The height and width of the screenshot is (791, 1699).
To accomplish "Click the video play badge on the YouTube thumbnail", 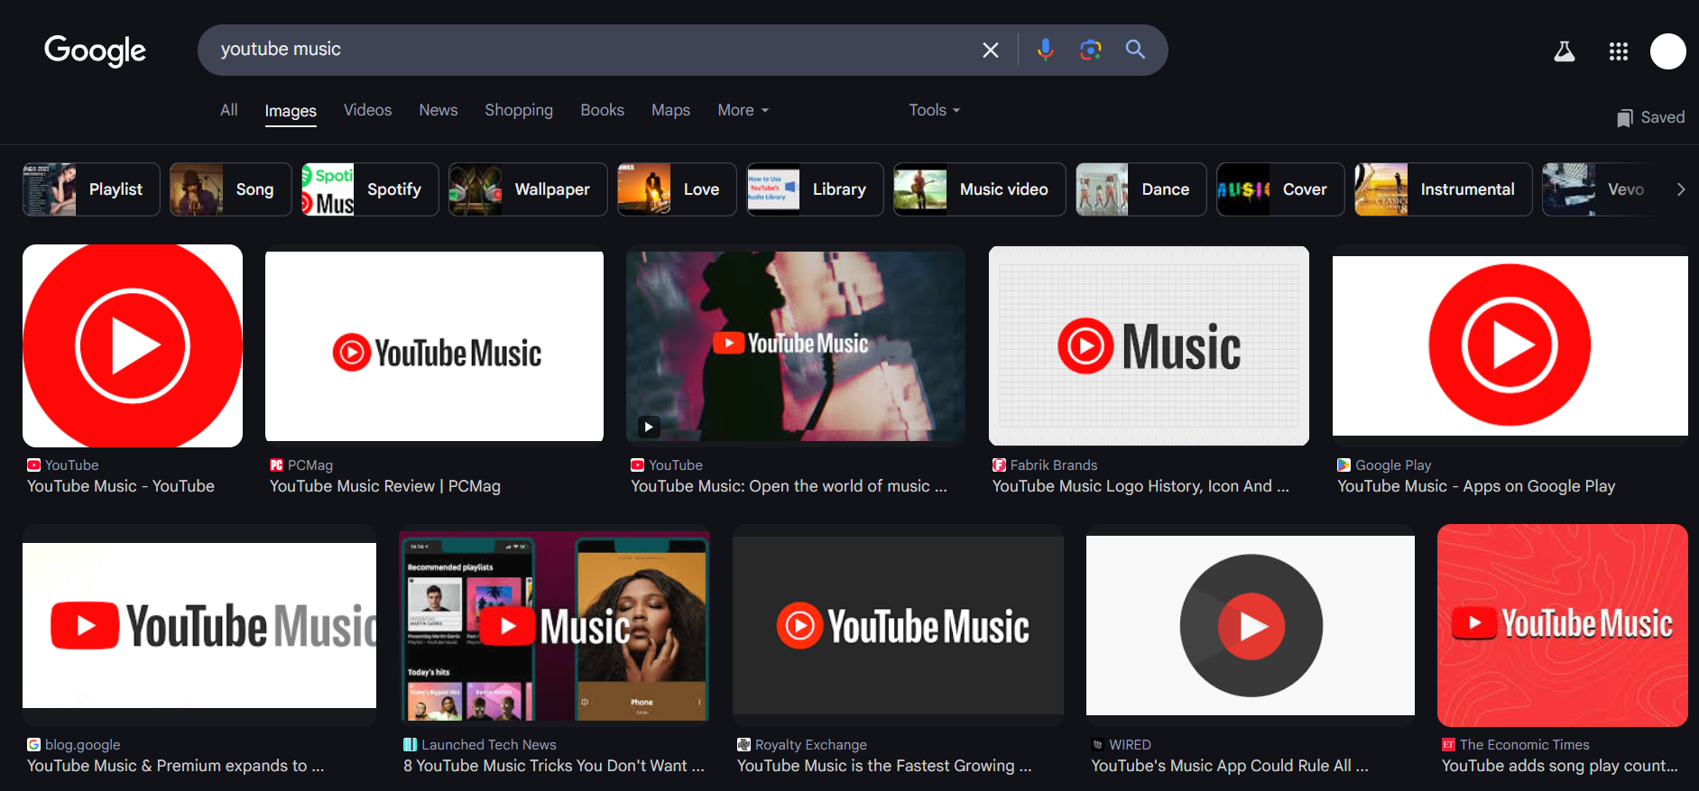I will [649, 427].
